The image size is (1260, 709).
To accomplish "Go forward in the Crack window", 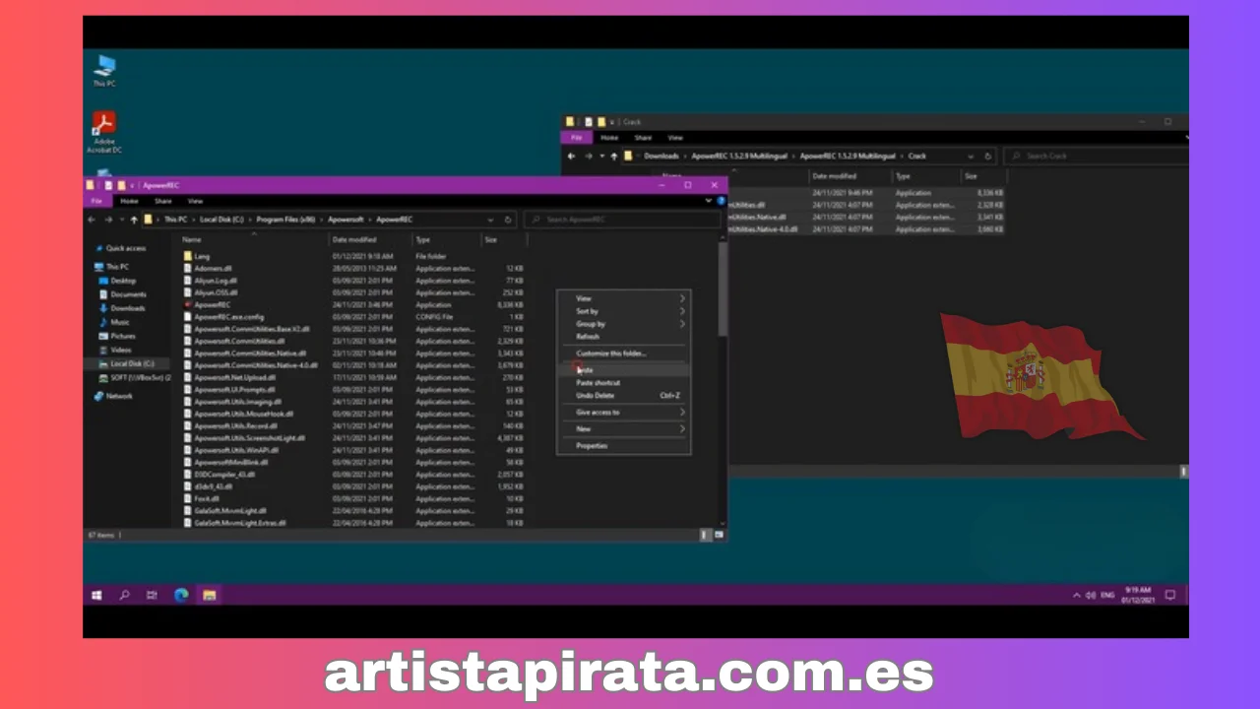I will tap(588, 156).
